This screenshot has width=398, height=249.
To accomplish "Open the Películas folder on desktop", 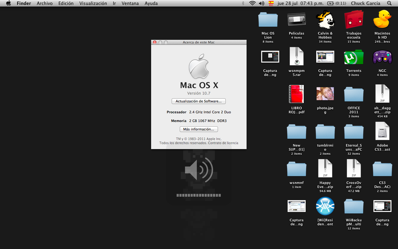I will pos(296,20).
